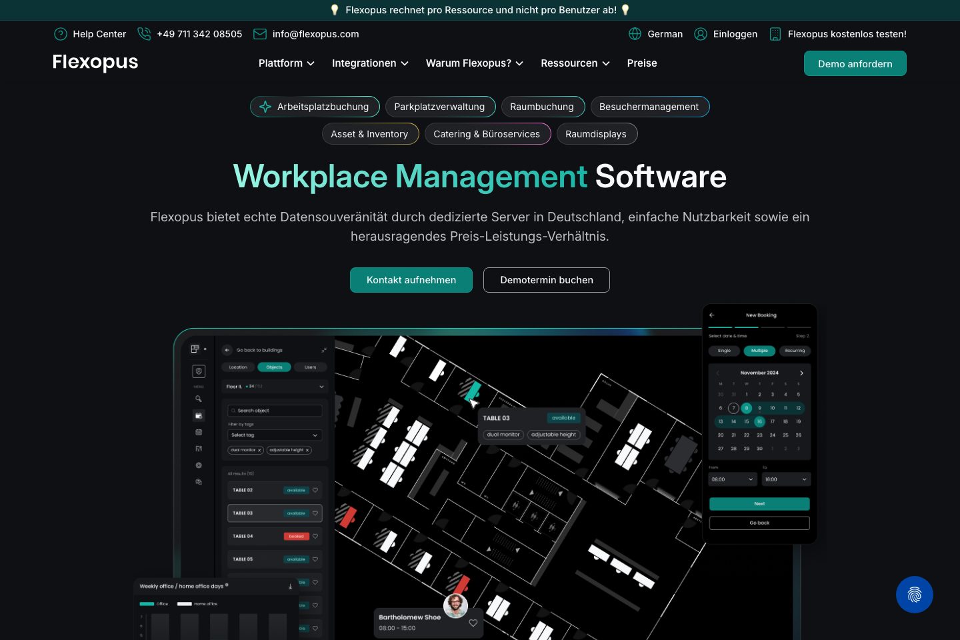Click the back arrow beside Go back to buildings

coord(227,350)
